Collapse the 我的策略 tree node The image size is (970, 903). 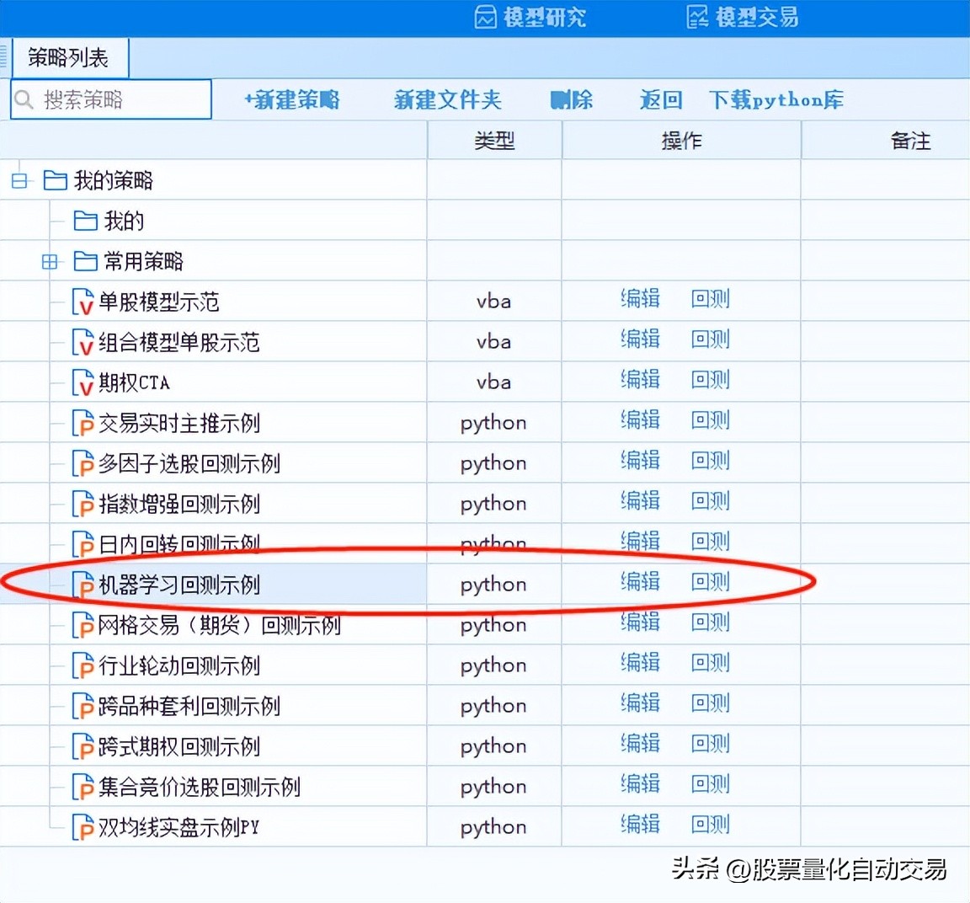19,179
